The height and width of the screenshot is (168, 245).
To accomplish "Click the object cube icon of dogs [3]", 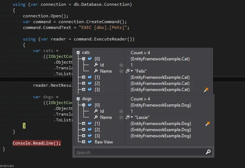I will coord(90,136).
